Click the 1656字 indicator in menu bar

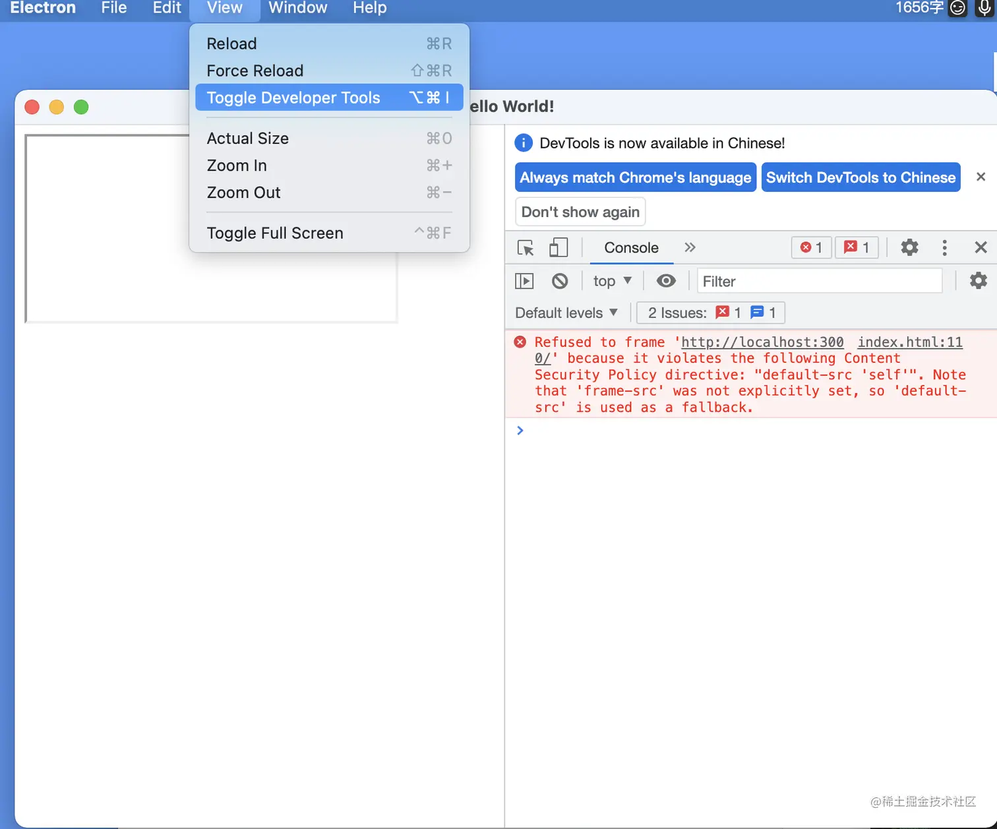coord(919,8)
